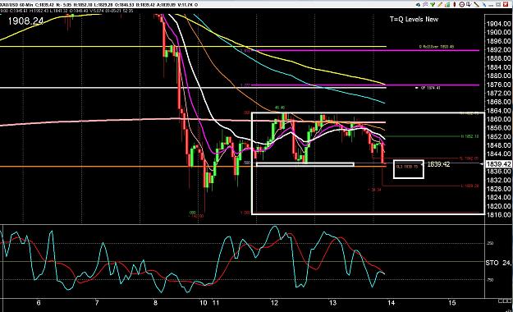
Task: Click the 1852.00 price axis label
Action: coord(499,136)
